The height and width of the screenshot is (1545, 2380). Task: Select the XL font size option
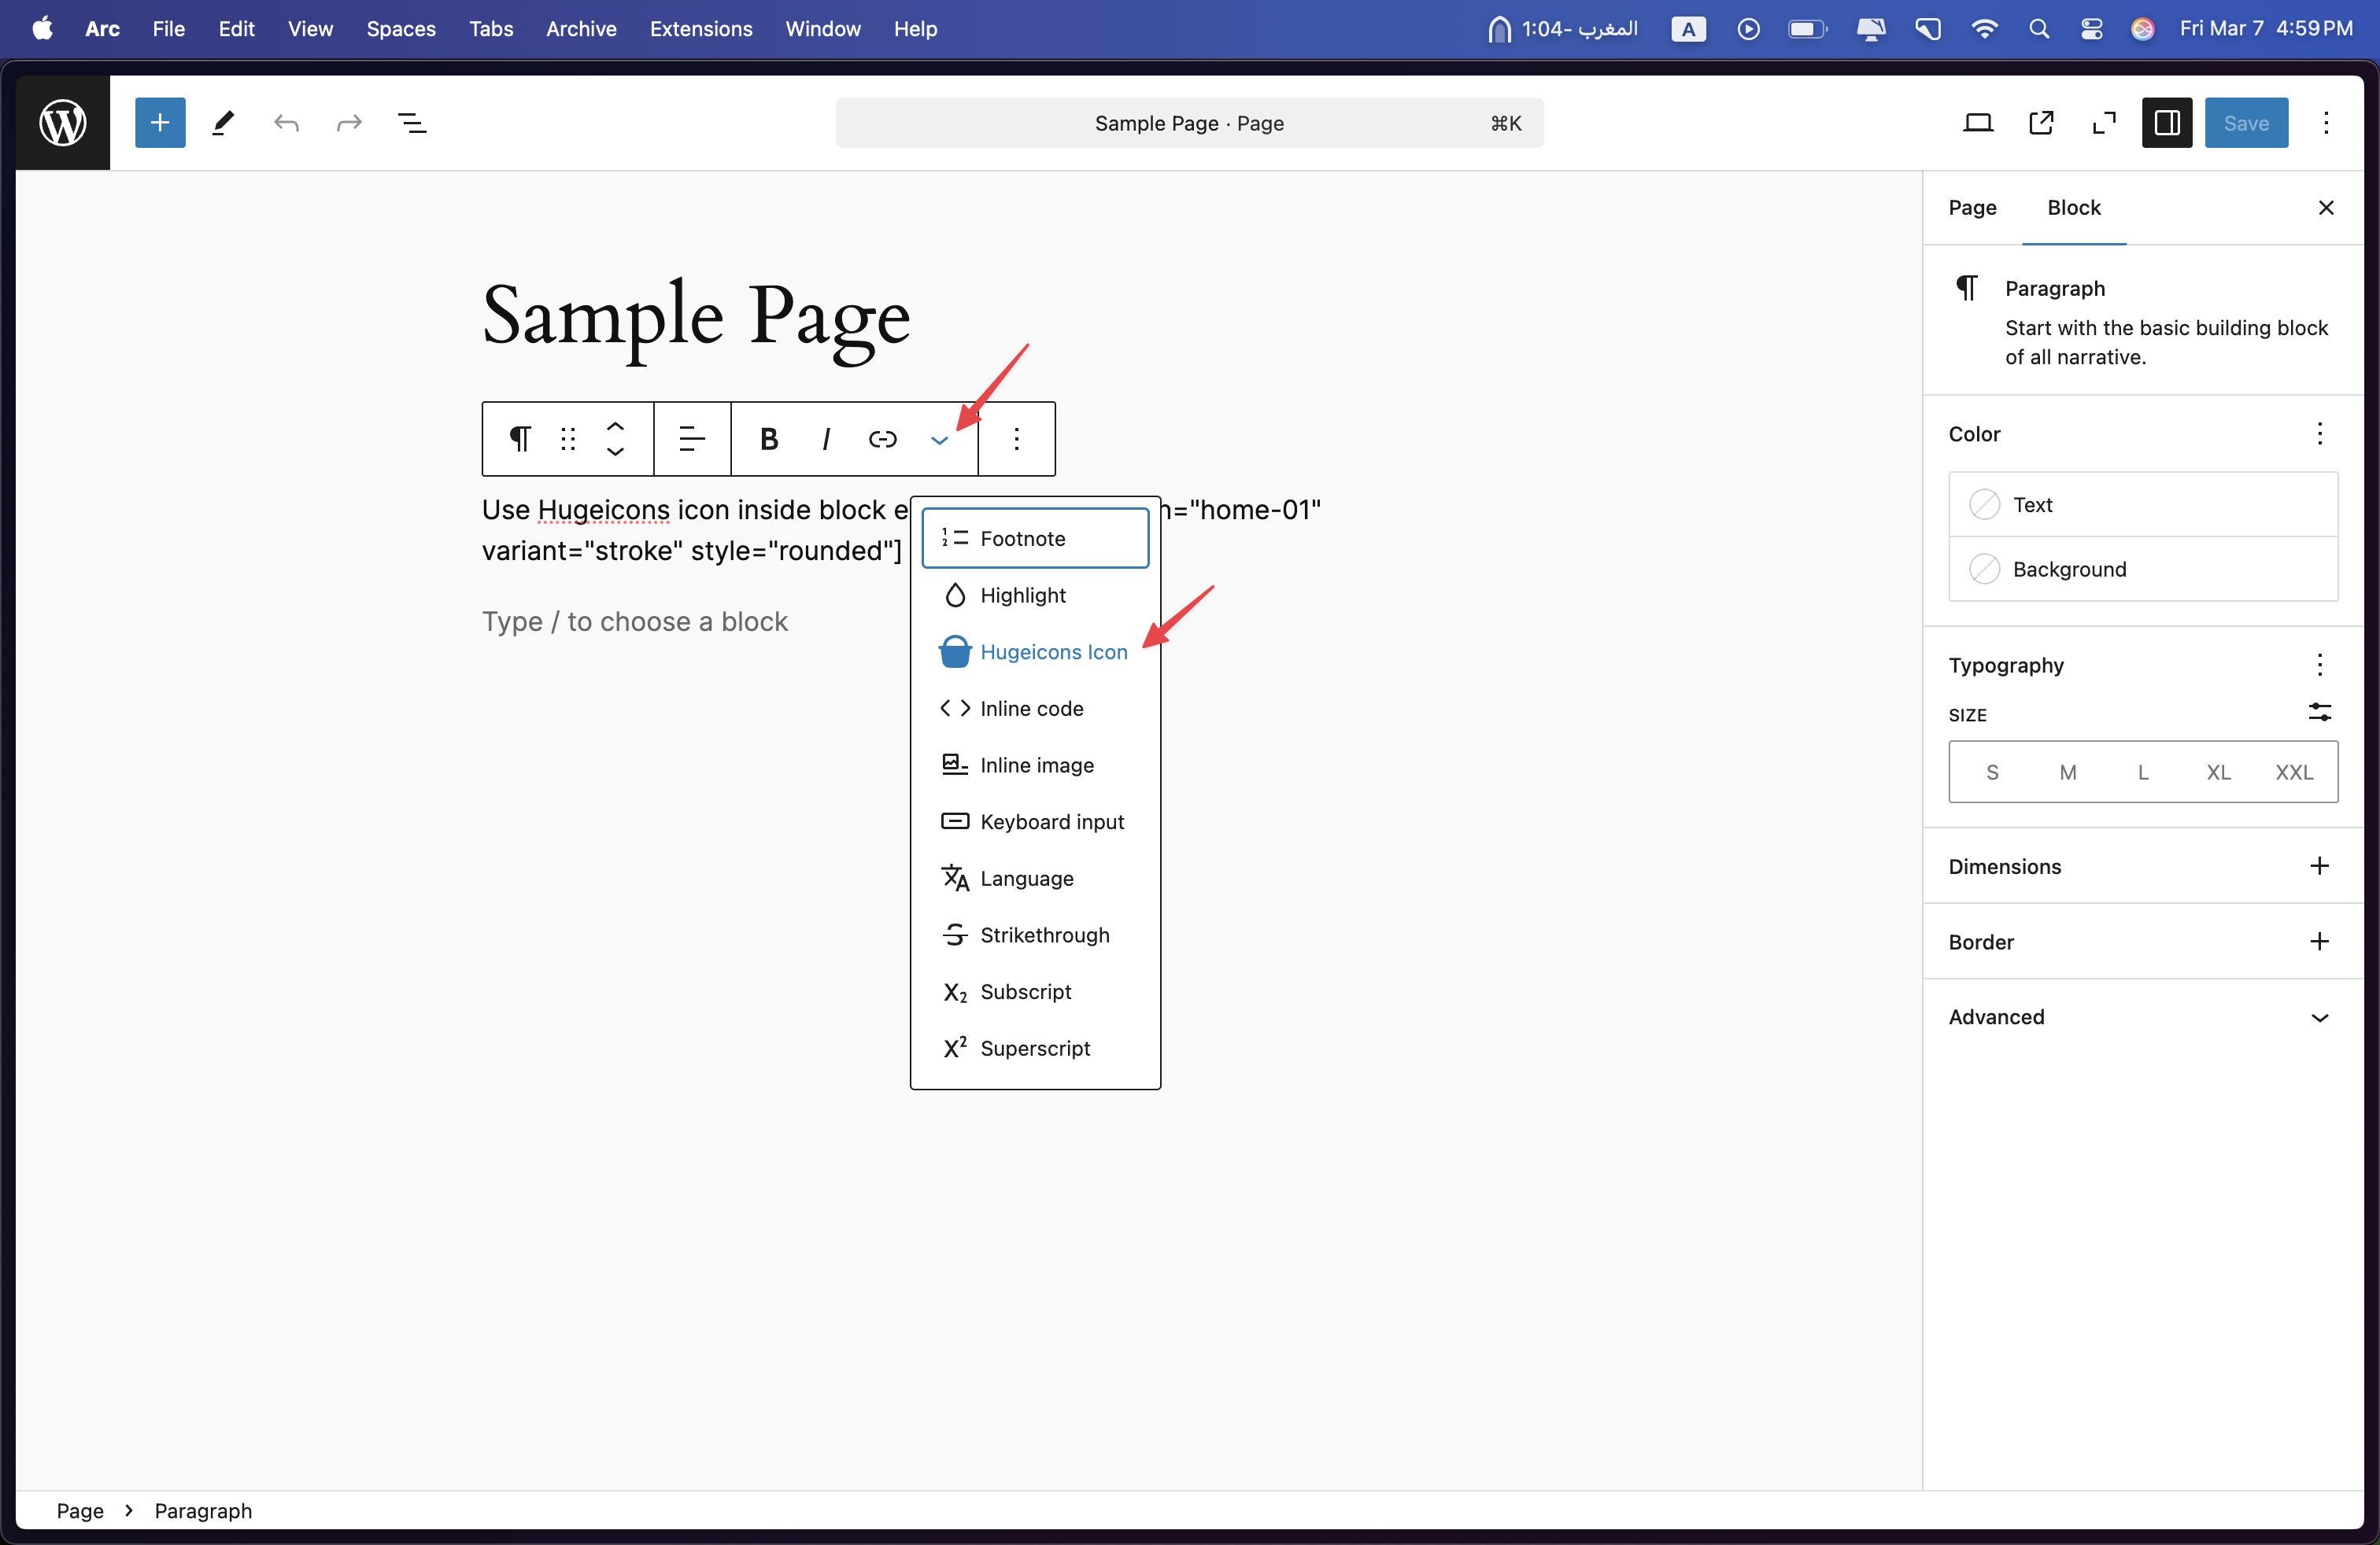coord(2218,772)
